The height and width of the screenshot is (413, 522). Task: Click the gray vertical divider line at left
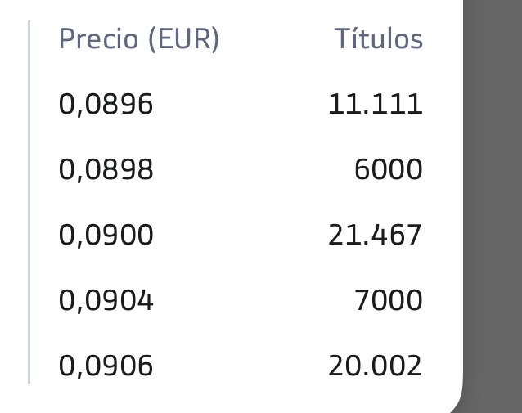click(x=29, y=202)
